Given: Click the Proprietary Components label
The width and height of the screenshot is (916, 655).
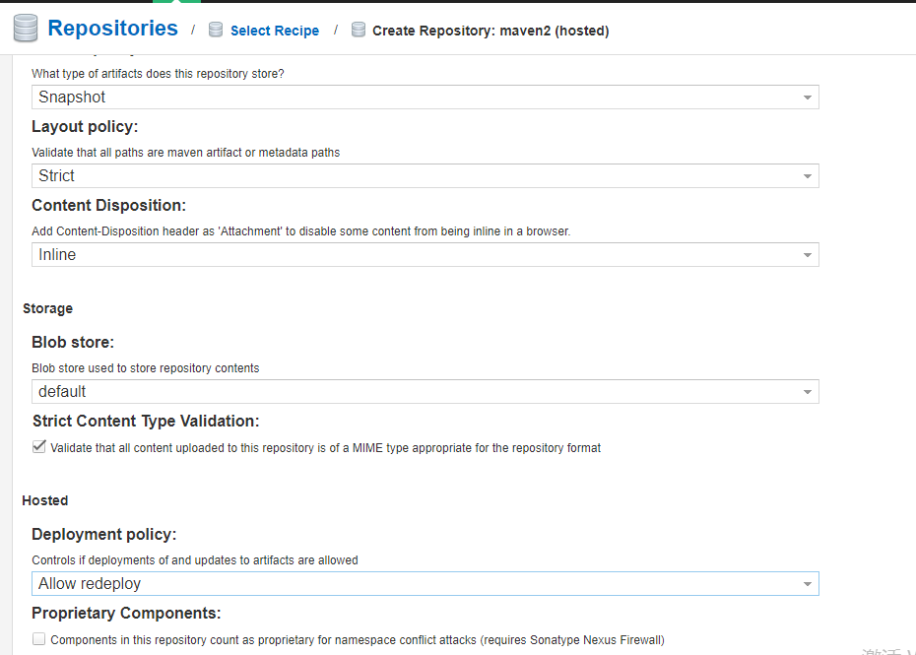Looking at the screenshot, I should click(x=126, y=613).
